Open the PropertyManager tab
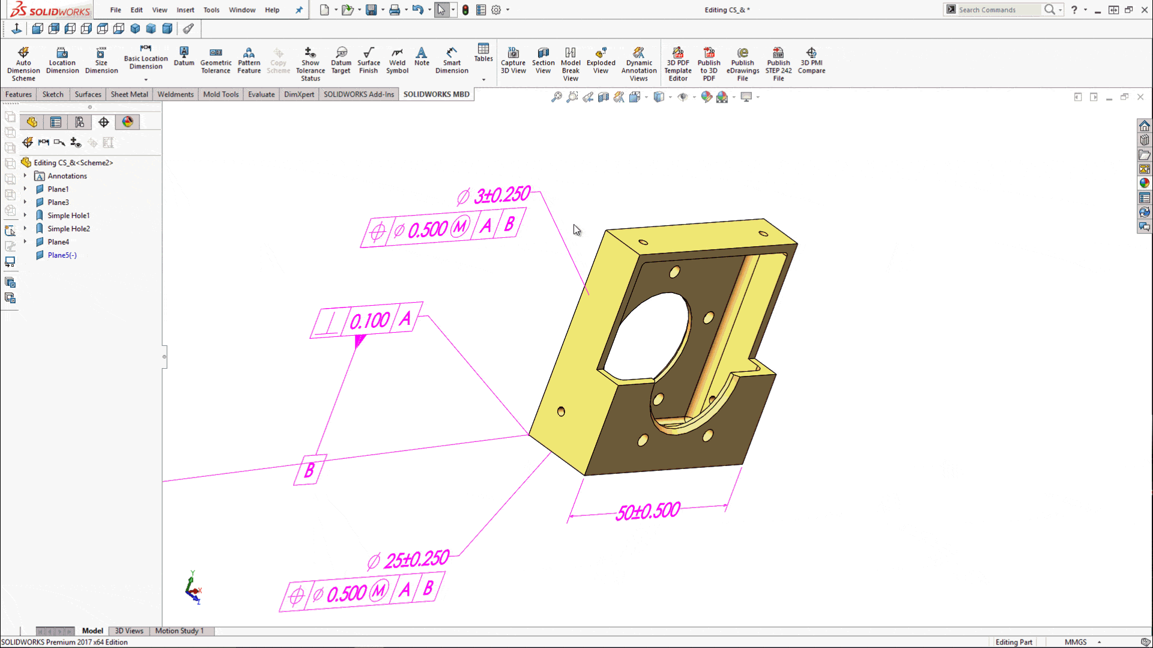The width and height of the screenshot is (1153, 648). click(56, 122)
